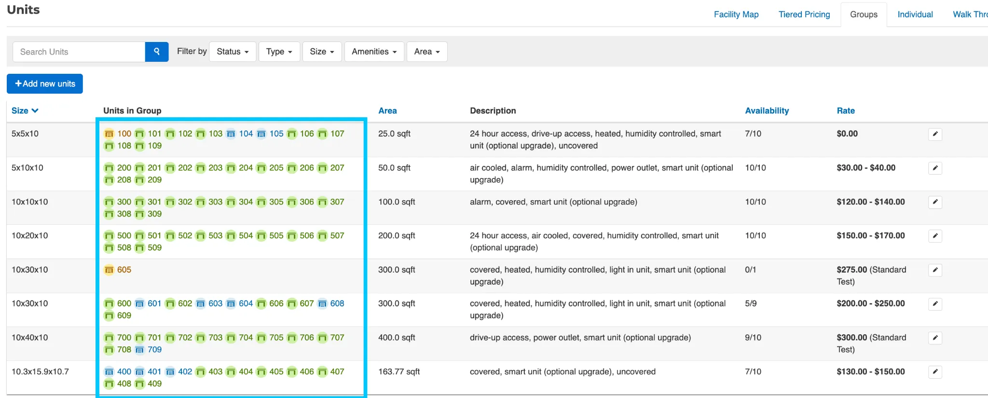Screen dimensions: 988x398
Task: Click the green icon beside unit 200
Action: tap(109, 168)
